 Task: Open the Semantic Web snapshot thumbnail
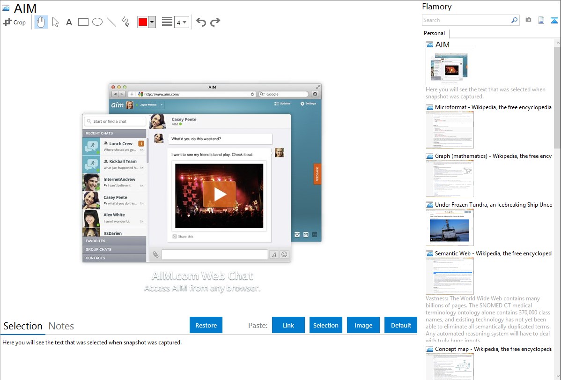(450, 276)
